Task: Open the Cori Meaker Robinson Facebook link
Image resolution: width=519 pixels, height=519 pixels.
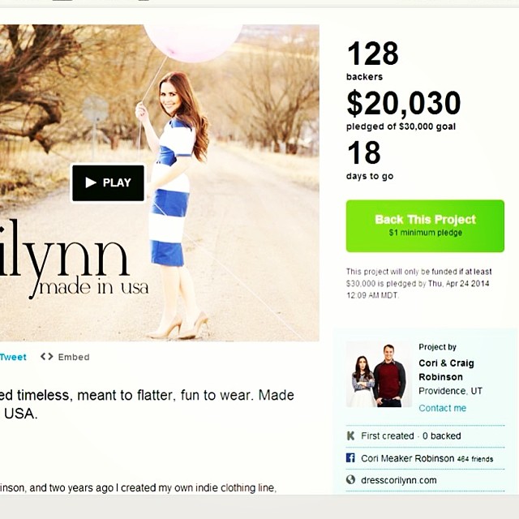Action: tap(407, 458)
